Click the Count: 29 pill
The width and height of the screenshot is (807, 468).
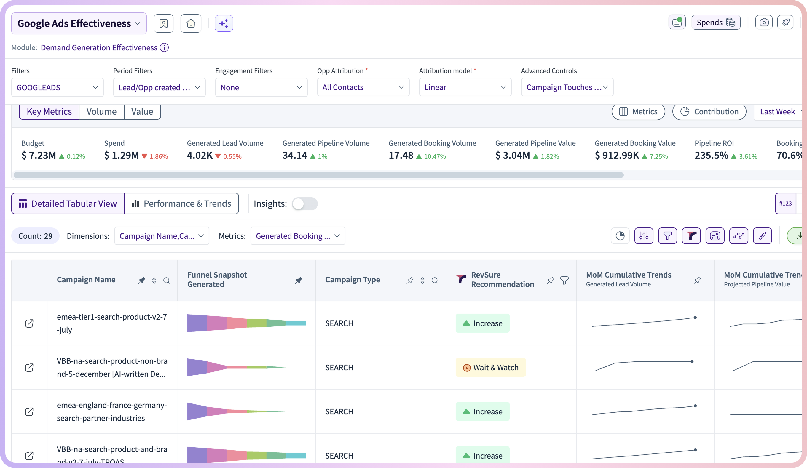(x=35, y=236)
